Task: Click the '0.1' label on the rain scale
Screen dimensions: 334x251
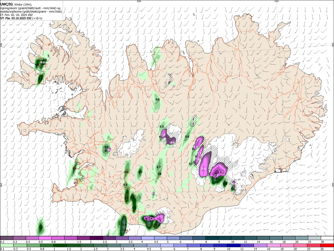Action: point(2,249)
